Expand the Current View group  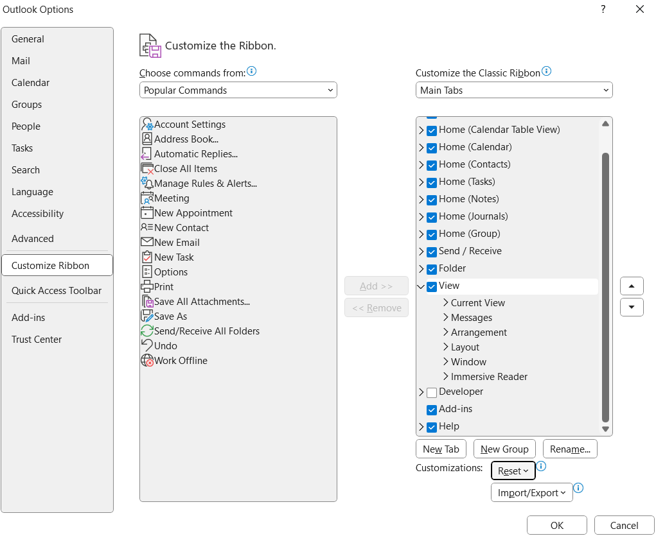pyautogui.click(x=445, y=302)
